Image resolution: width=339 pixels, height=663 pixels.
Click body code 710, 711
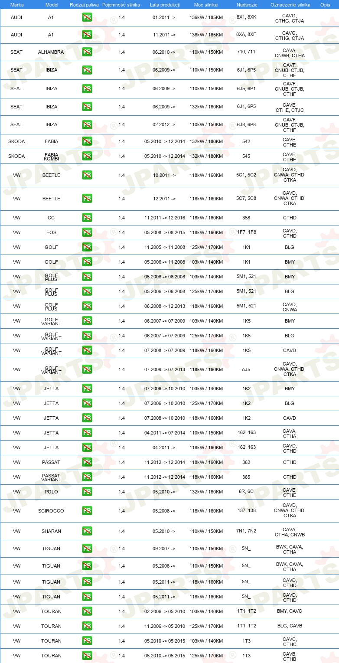point(246,52)
